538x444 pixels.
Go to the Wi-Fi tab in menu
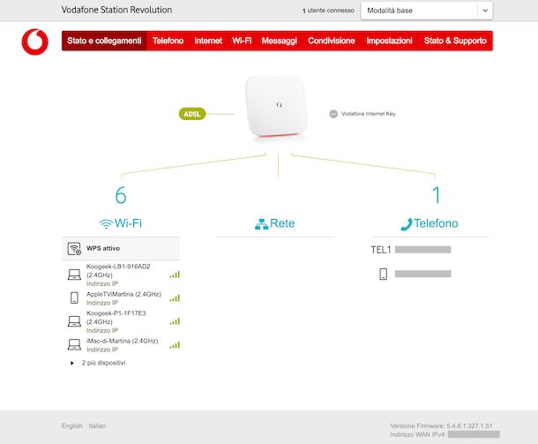point(242,41)
